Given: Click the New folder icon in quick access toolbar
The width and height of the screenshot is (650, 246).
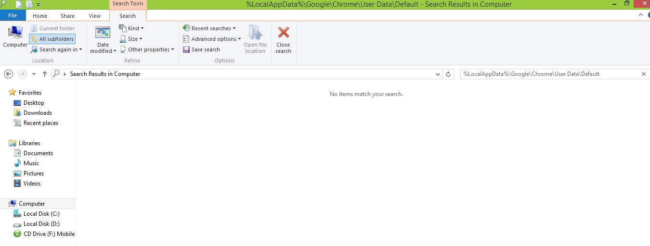Looking at the screenshot, I should pyautogui.click(x=28, y=4).
